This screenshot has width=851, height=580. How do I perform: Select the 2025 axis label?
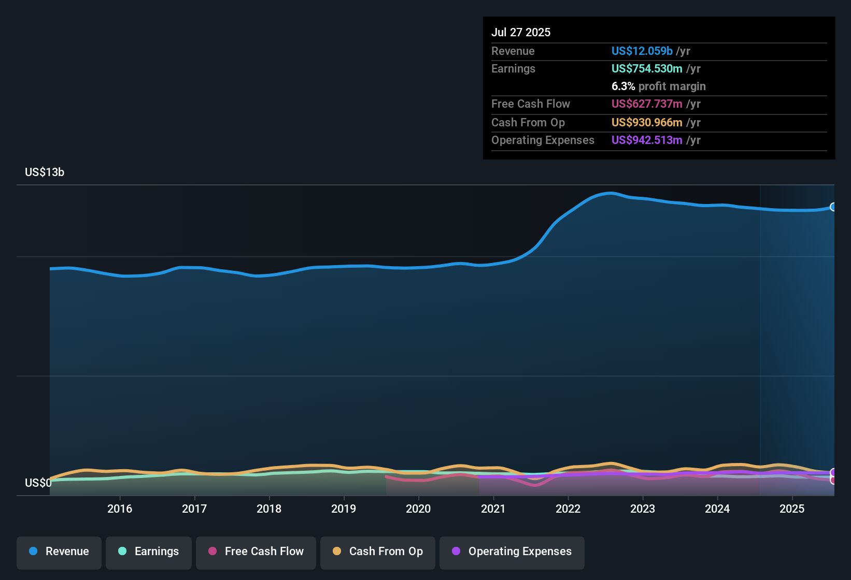point(792,509)
